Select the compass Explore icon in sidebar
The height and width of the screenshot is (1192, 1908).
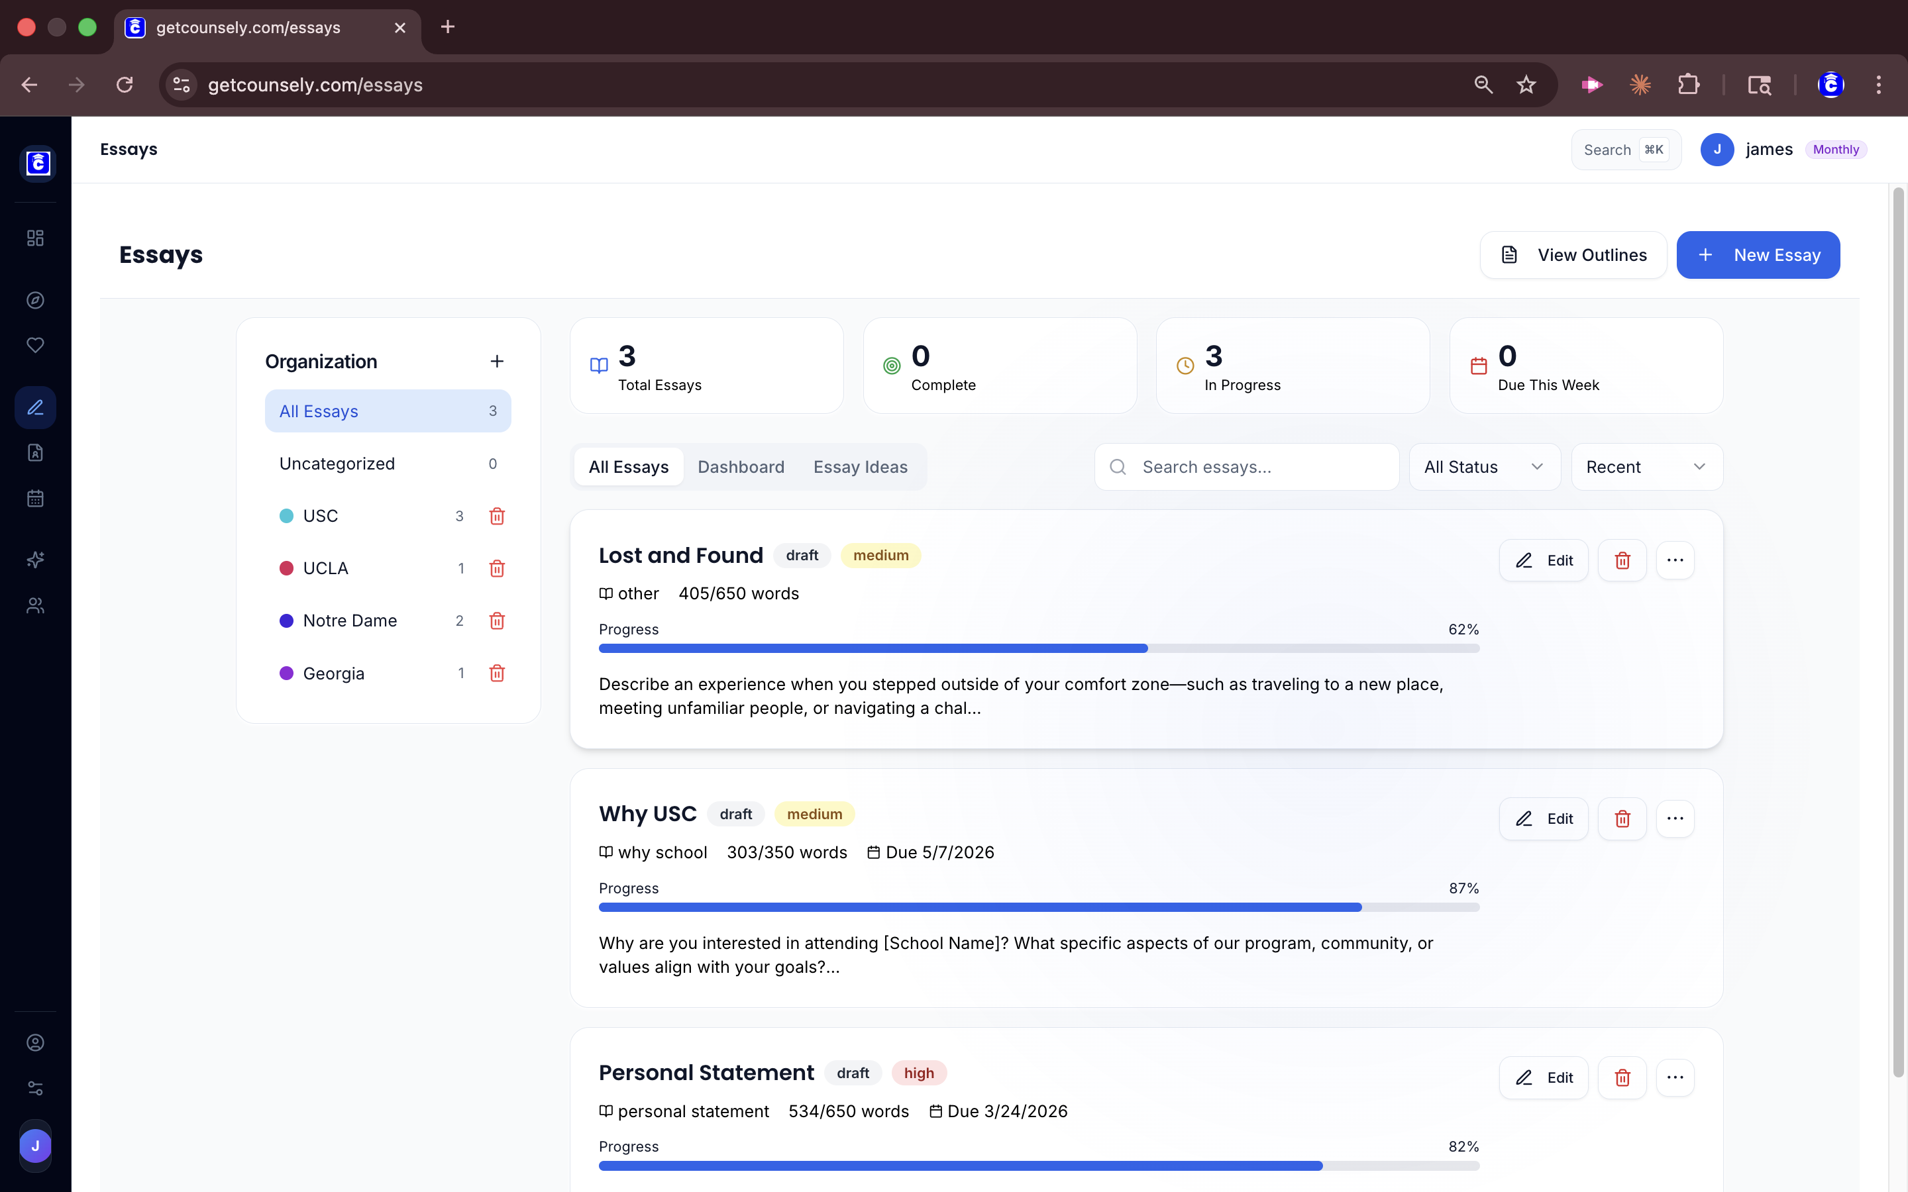click(x=34, y=299)
